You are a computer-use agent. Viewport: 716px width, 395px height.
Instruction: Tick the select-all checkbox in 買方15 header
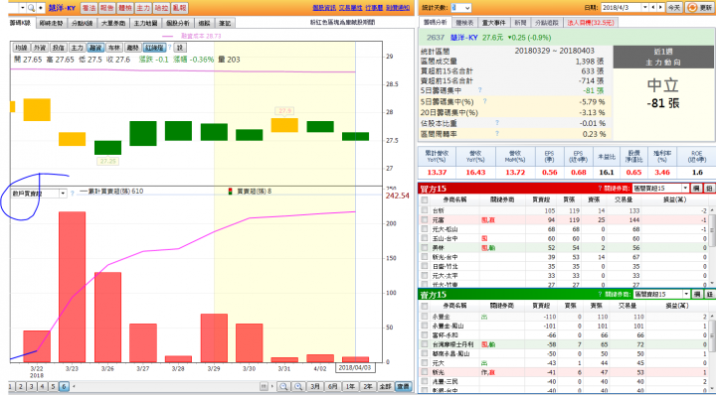(x=425, y=200)
